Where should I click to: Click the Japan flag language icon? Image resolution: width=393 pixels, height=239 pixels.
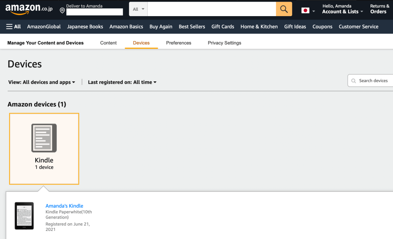(305, 11)
